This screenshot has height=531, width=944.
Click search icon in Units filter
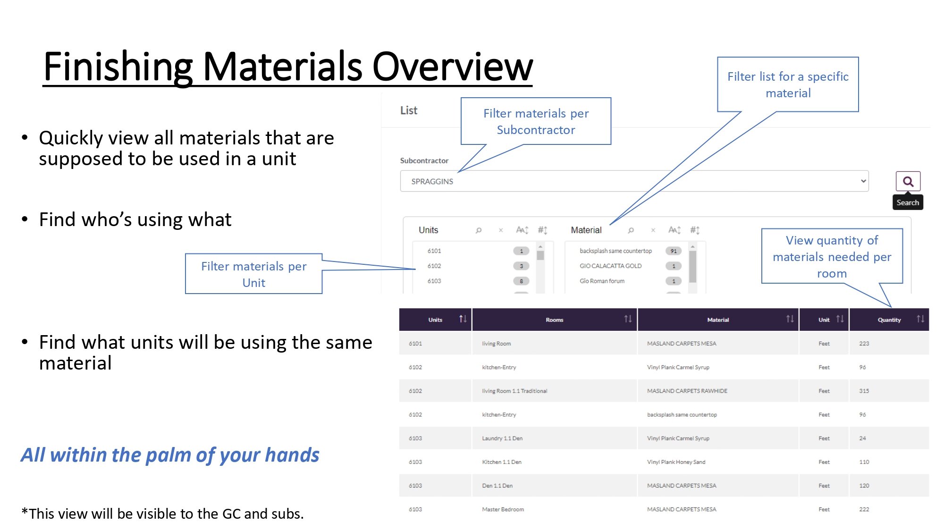(479, 230)
